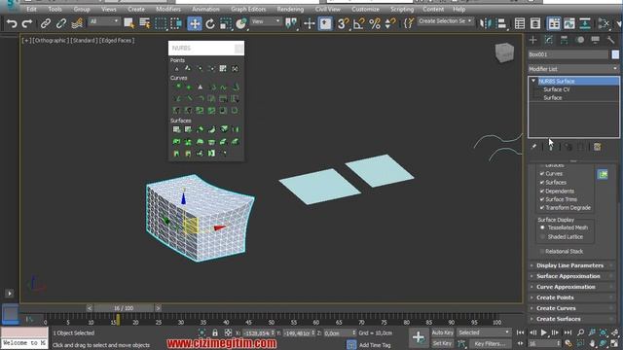Screen dimensions: 623x350
Task: Open the Animation menu
Action: pyautogui.click(x=205, y=9)
